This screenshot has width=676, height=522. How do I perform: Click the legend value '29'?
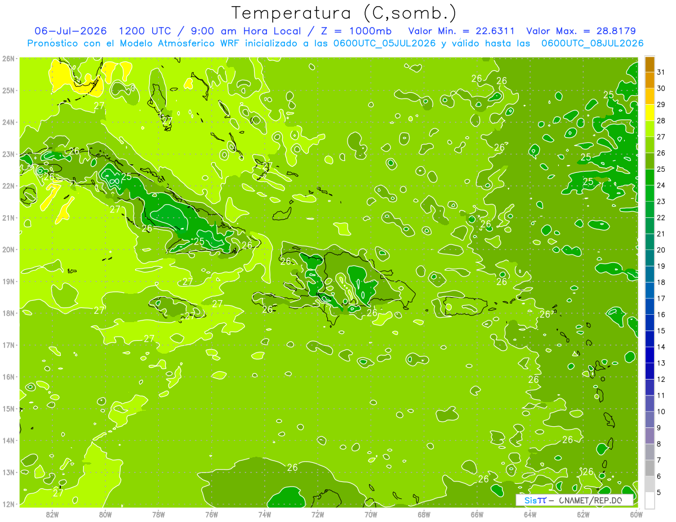coord(661,105)
